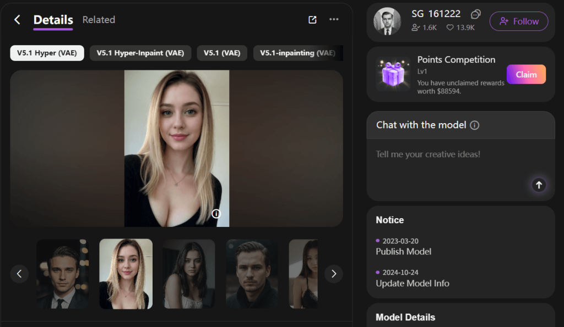This screenshot has height=327, width=564.
Task: Send the chat message with the up arrow
Action: [x=539, y=185]
